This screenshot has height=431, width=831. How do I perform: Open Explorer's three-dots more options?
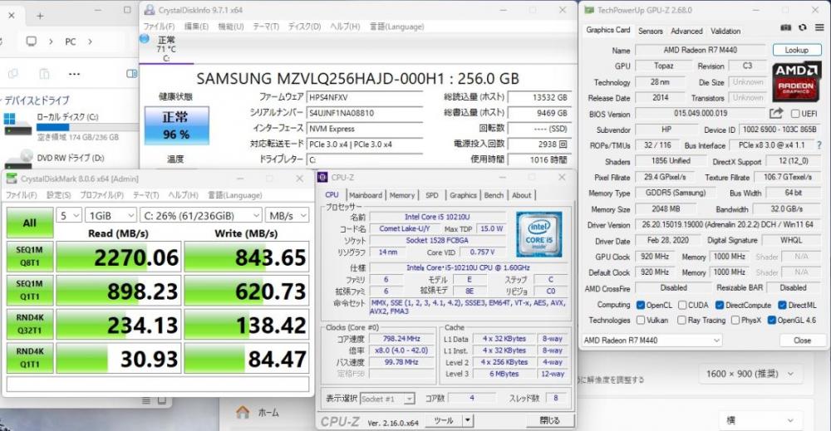[x=74, y=74]
